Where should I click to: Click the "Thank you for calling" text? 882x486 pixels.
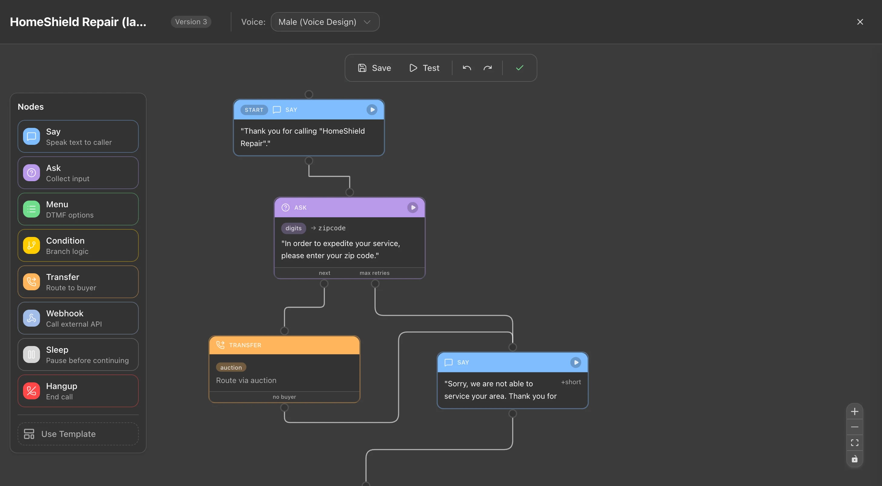303,137
